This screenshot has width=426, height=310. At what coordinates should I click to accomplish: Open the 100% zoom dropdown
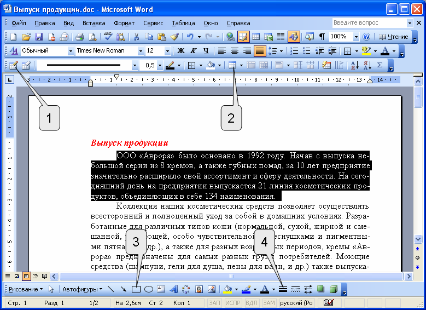coord(356,37)
